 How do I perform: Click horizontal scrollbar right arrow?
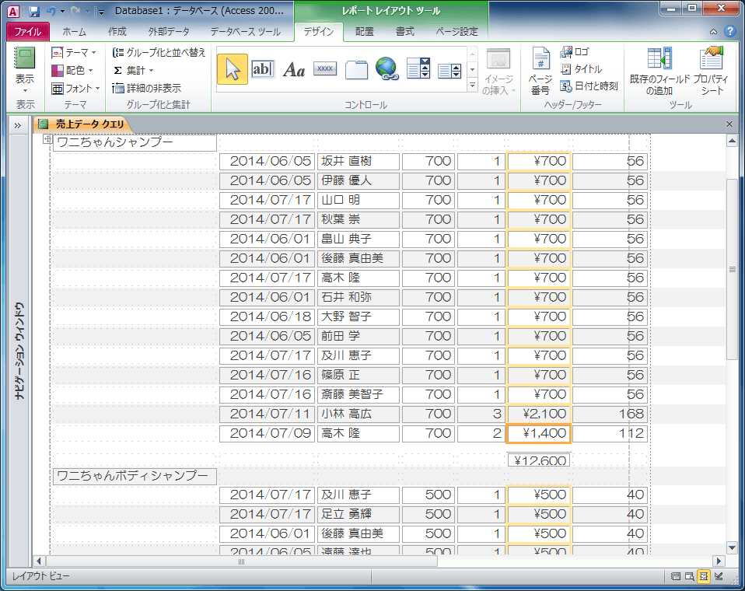pyautogui.click(x=719, y=561)
